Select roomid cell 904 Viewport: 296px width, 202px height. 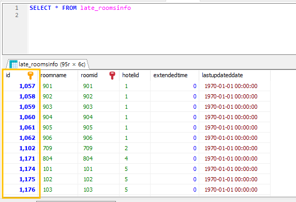click(98, 118)
